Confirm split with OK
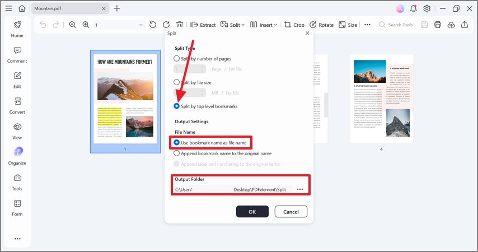Screen dimensions: 478x252 pos(252,212)
